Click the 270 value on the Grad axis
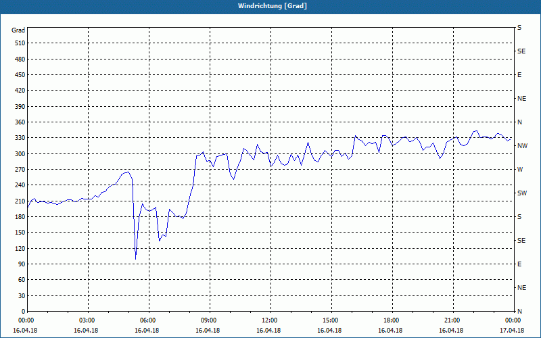Image resolution: width=541 pixels, height=338 pixels. tap(20, 170)
